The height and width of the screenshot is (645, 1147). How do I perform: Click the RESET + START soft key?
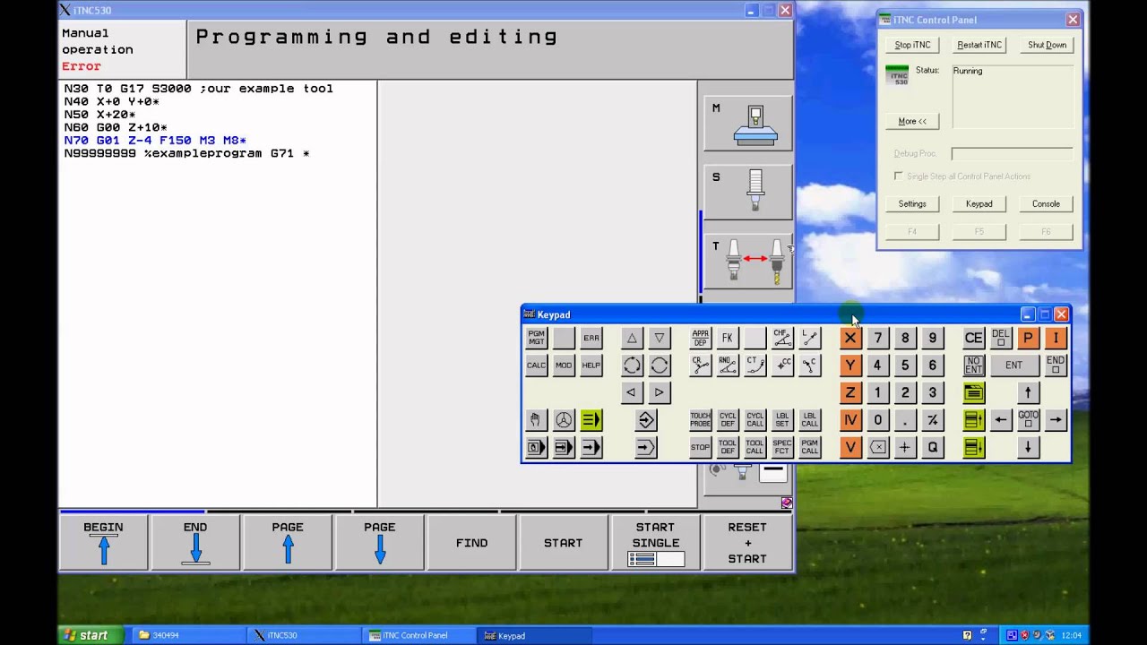coord(747,543)
